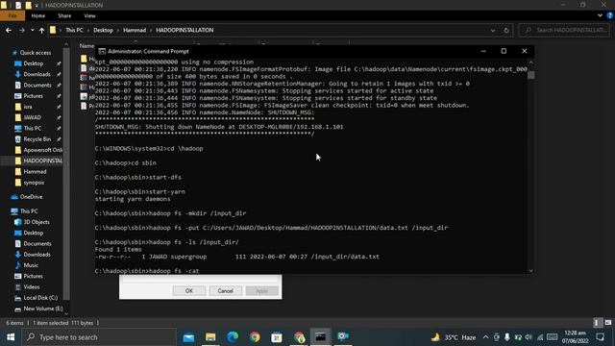Click Cancel in the dialog
This screenshot has width=615, height=346.
226,290
